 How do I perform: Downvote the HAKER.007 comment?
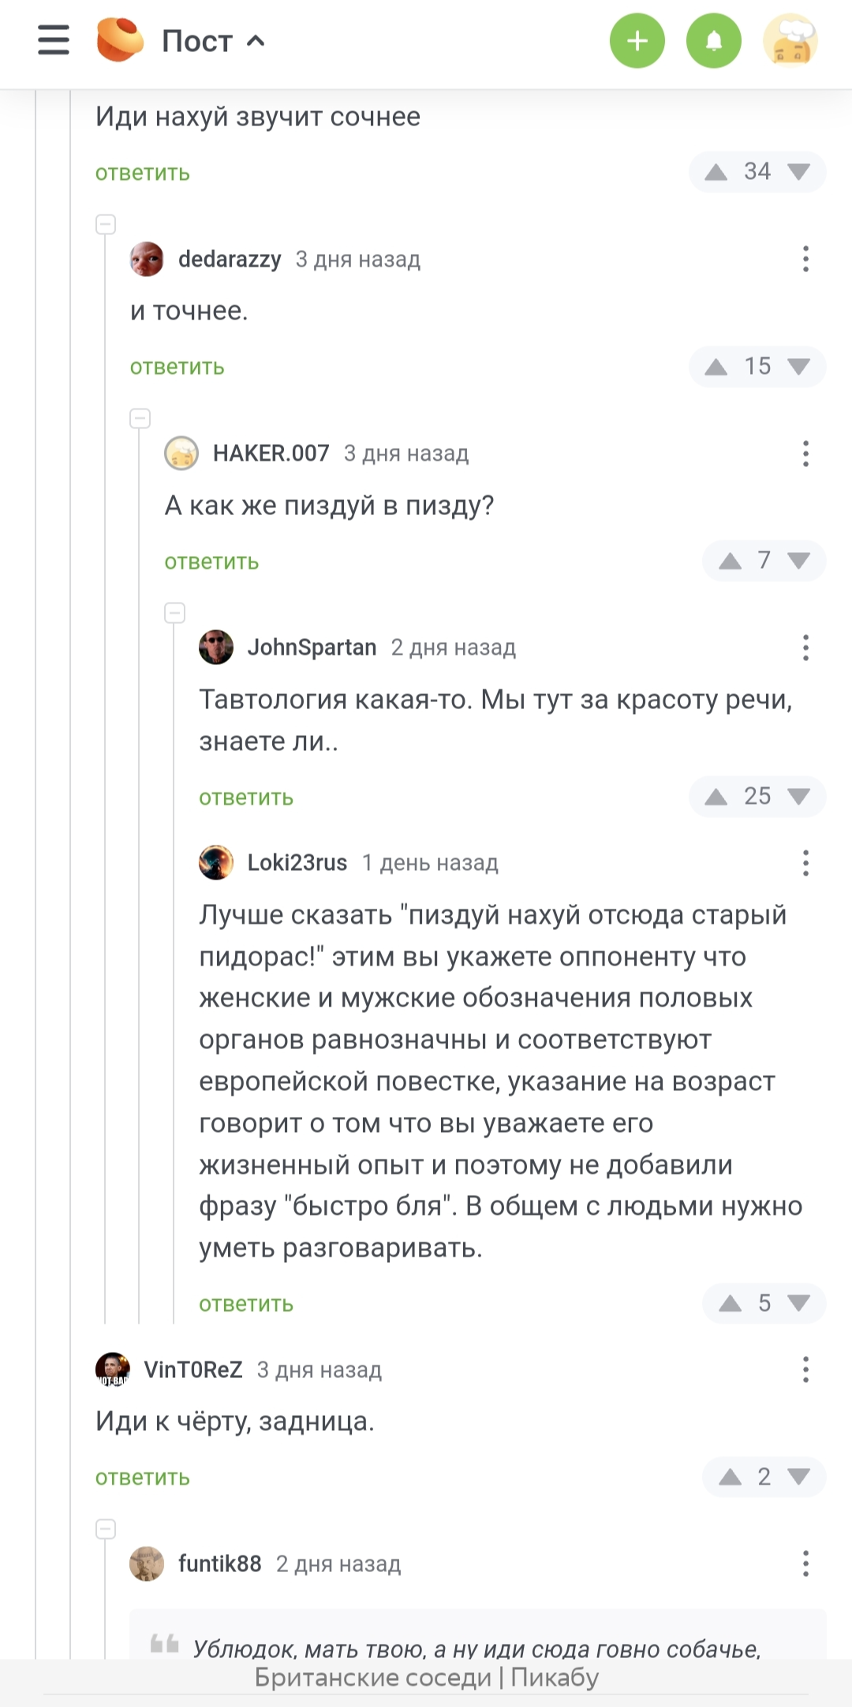pos(799,561)
